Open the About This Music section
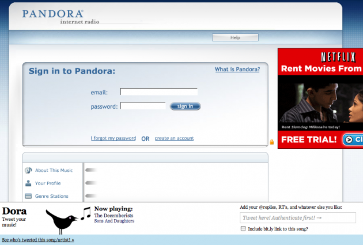363x245 pixels. click(54, 170)
